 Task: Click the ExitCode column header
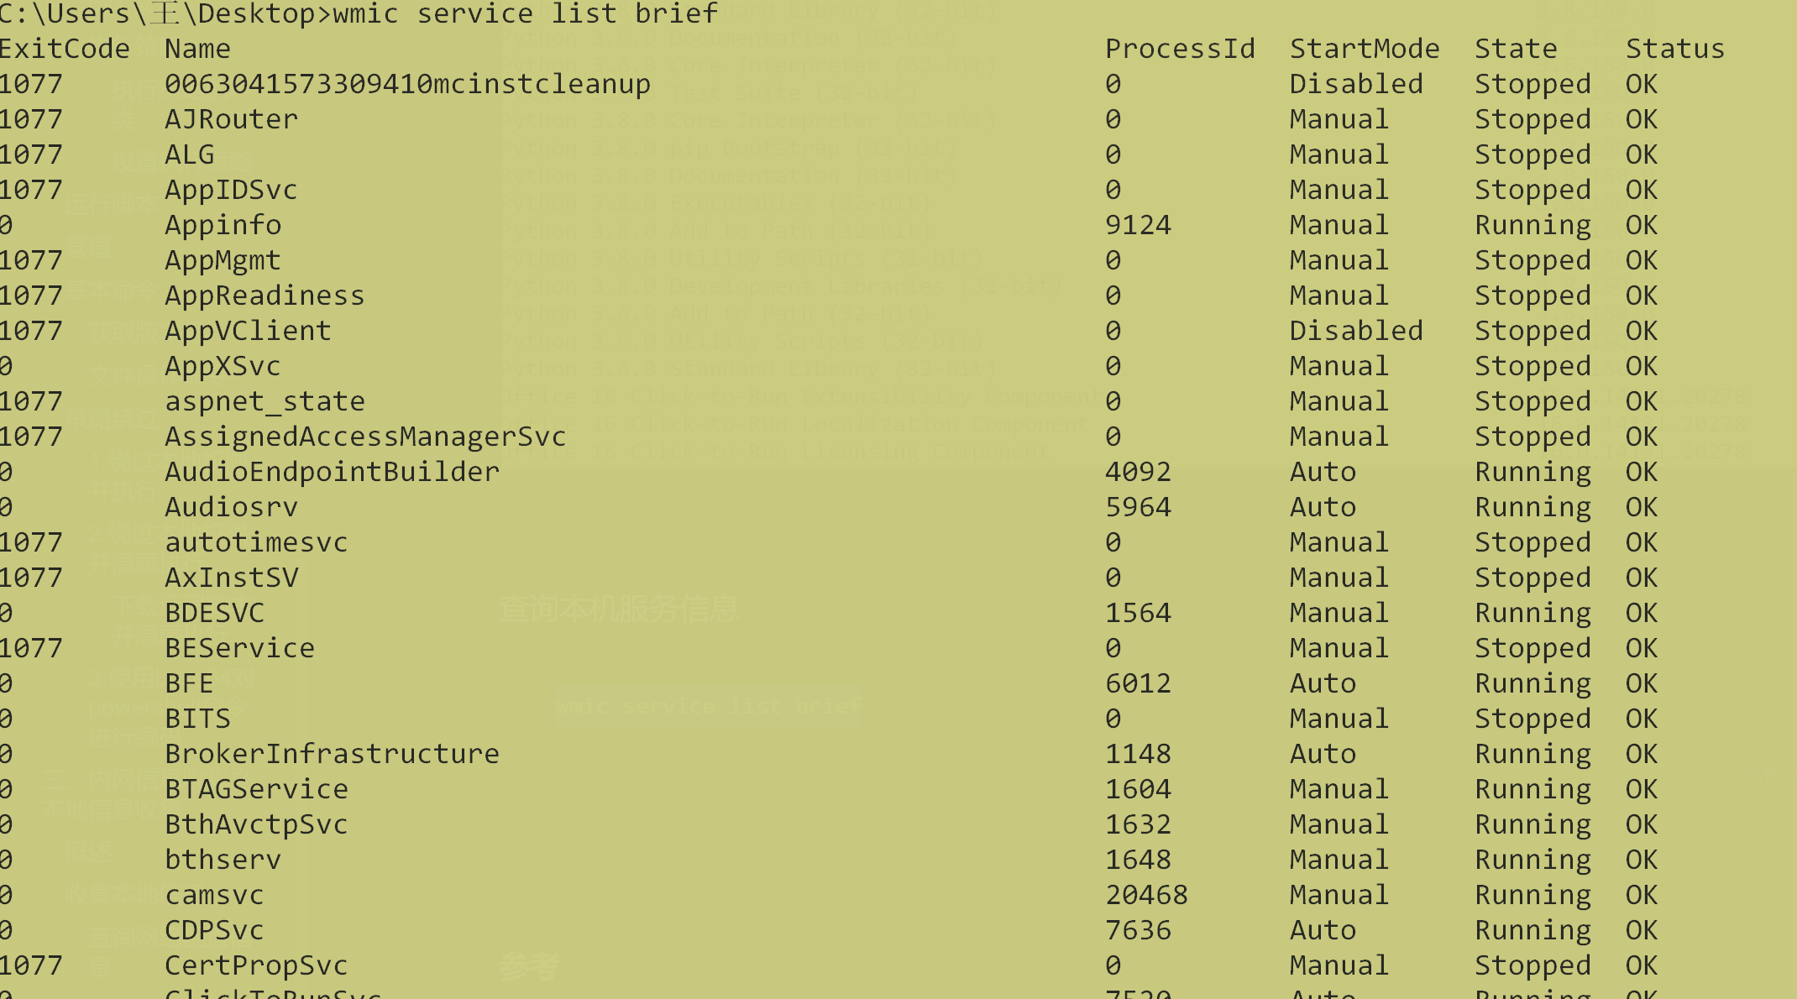coord(65,49)
